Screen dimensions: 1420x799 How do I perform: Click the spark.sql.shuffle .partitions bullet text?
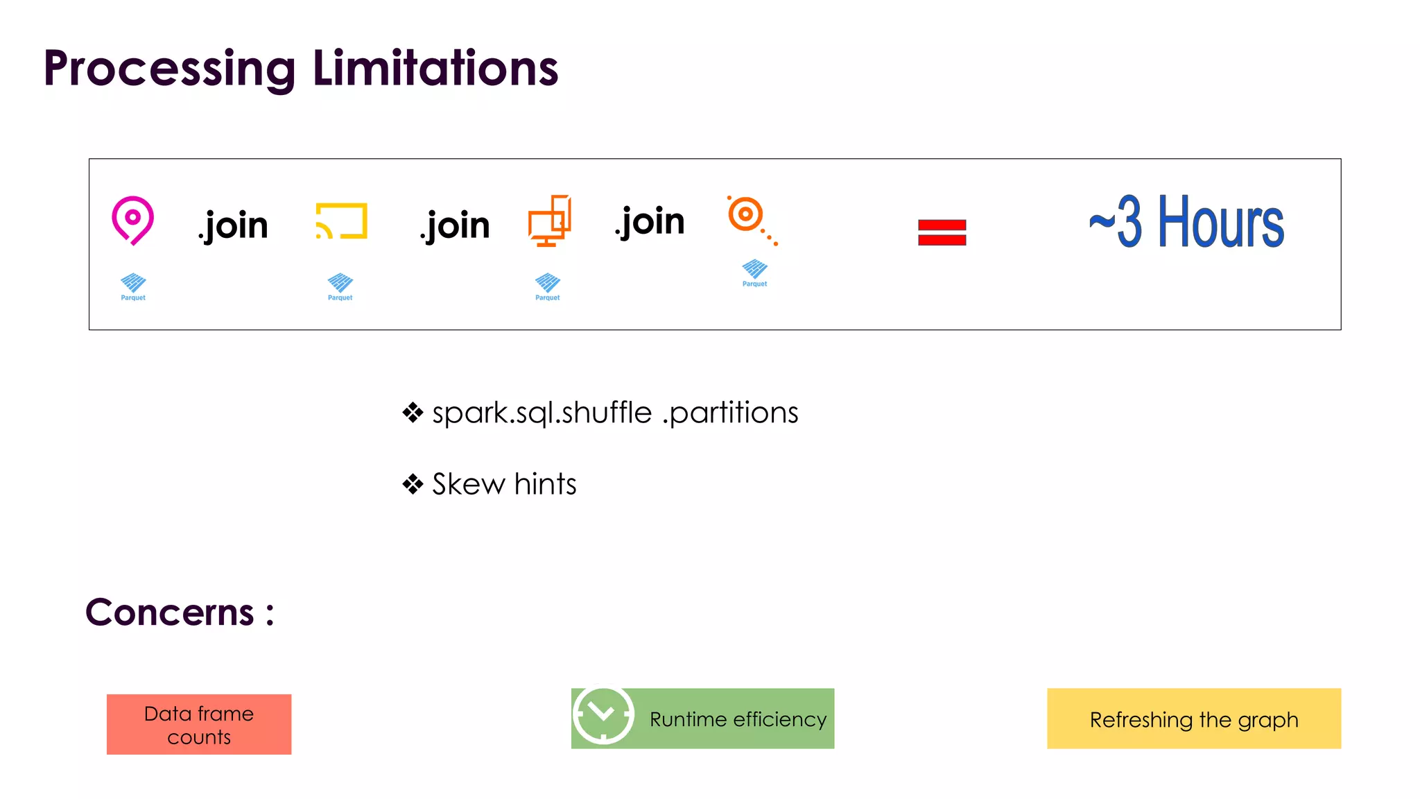point(615,413)
